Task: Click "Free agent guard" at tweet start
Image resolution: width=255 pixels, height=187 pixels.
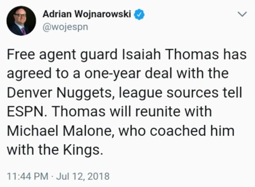Action: point(62,55)
